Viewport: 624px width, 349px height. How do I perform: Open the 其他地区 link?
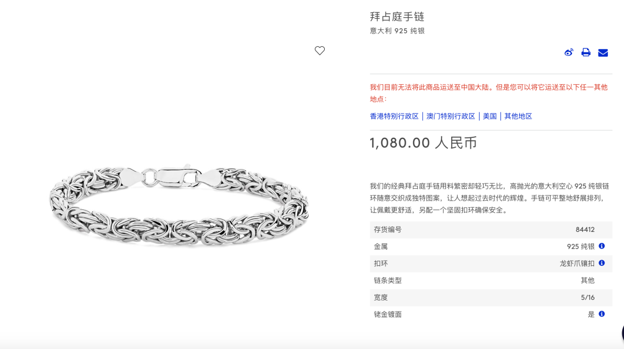pyautogui.click(x=518, y=116)
